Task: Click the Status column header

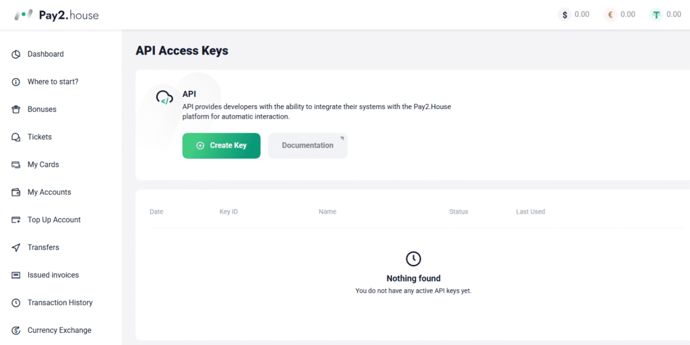Action: pyautogui.click(x=458, y=212)
